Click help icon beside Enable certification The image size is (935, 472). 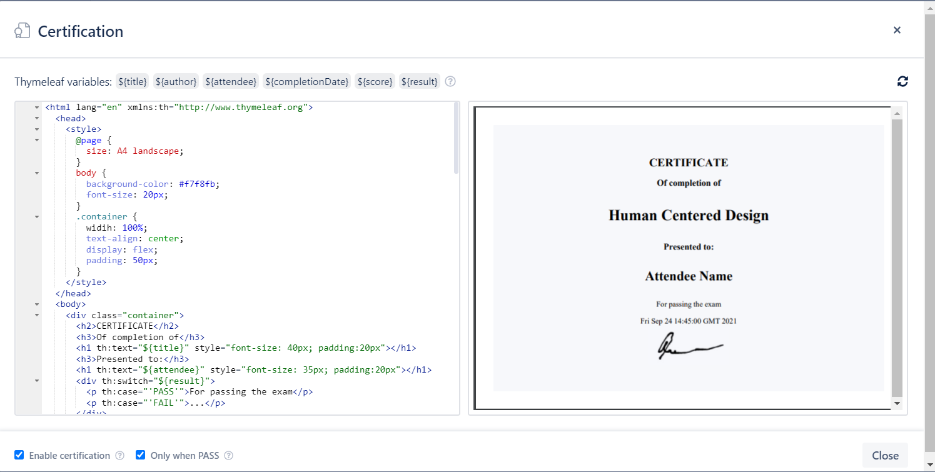click(x=120, y=456)
